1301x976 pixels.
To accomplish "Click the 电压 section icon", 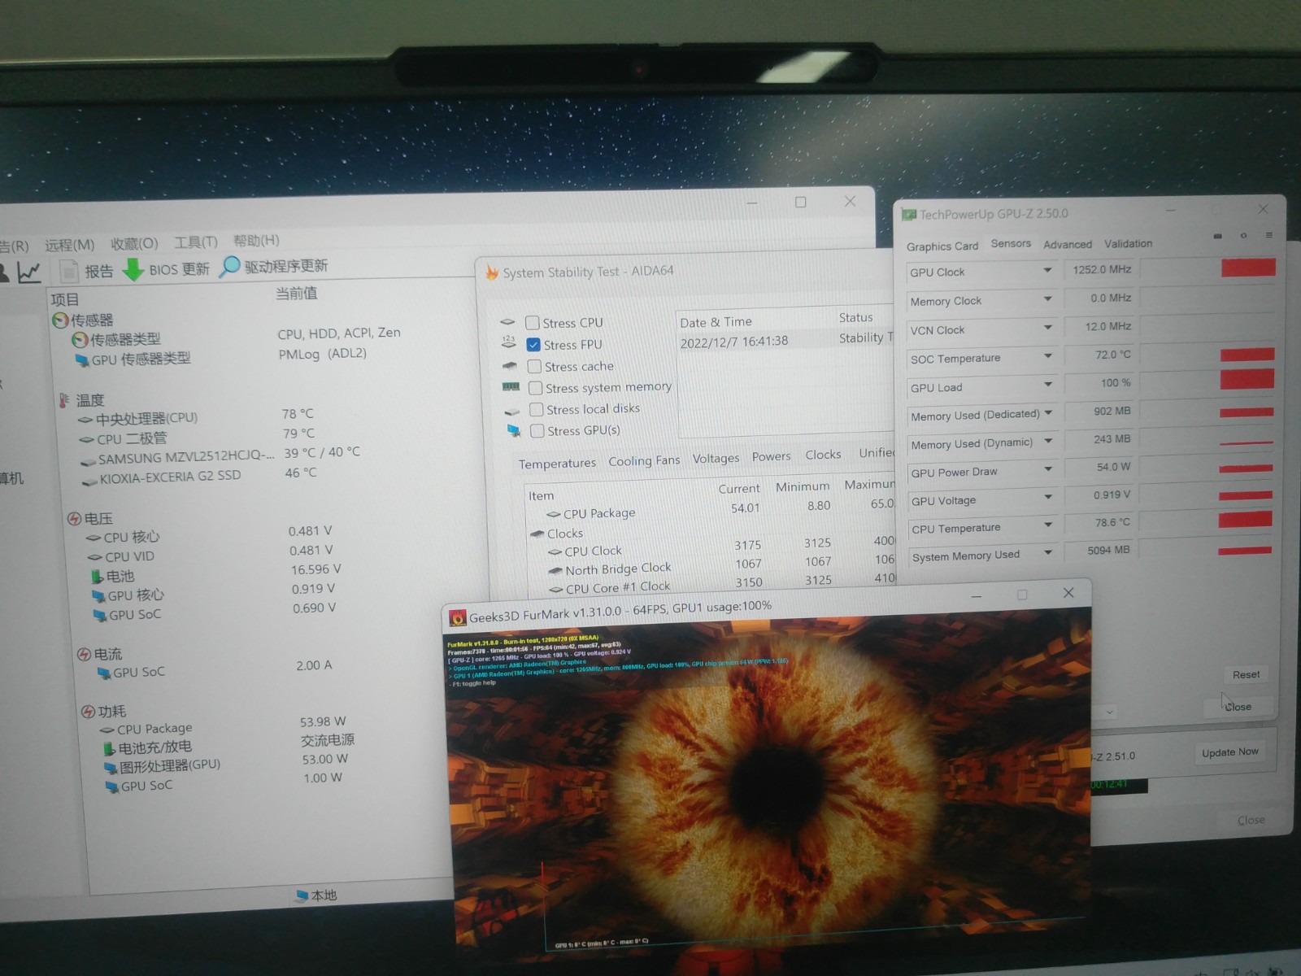I will 74,519.
